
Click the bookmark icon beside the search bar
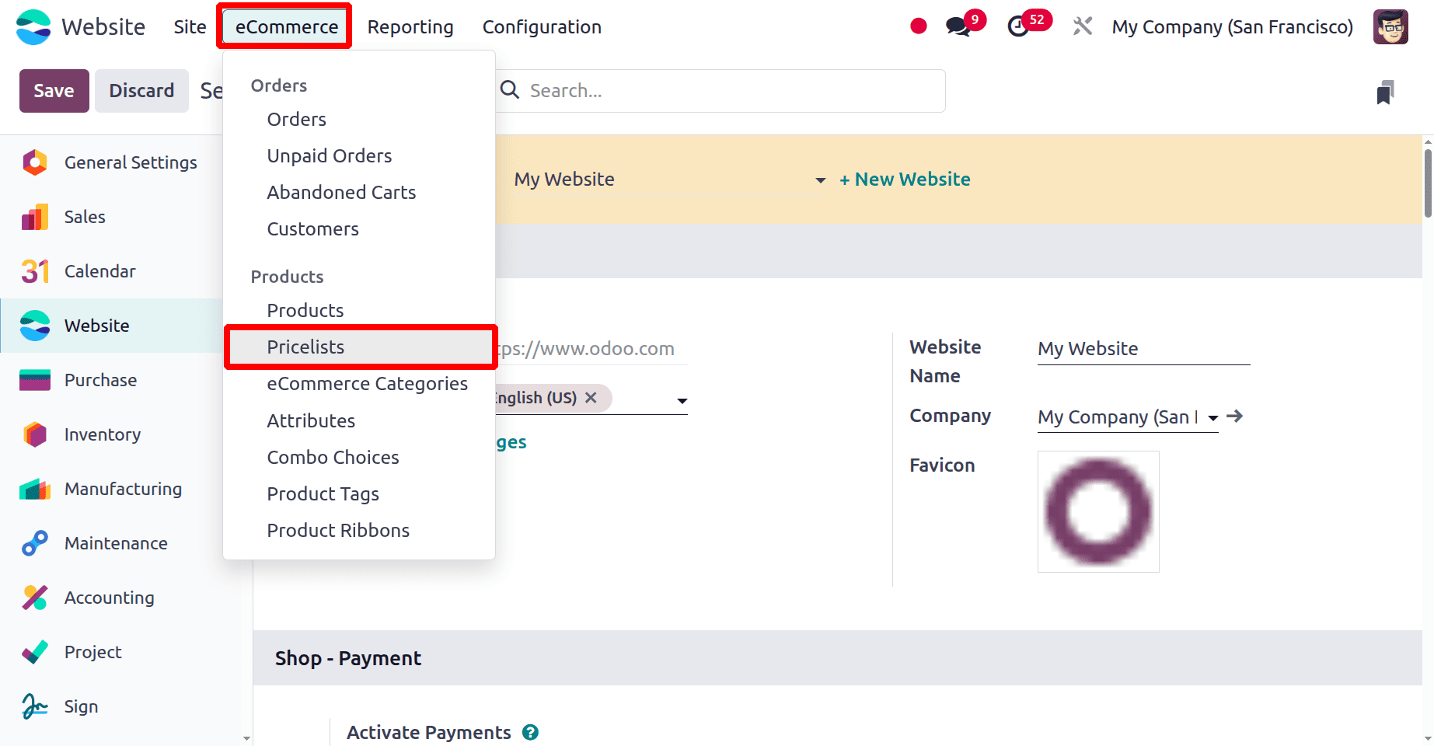pos(1385,92)
